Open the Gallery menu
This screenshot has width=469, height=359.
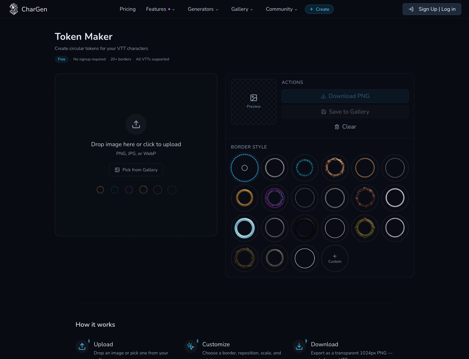[242, 9]
